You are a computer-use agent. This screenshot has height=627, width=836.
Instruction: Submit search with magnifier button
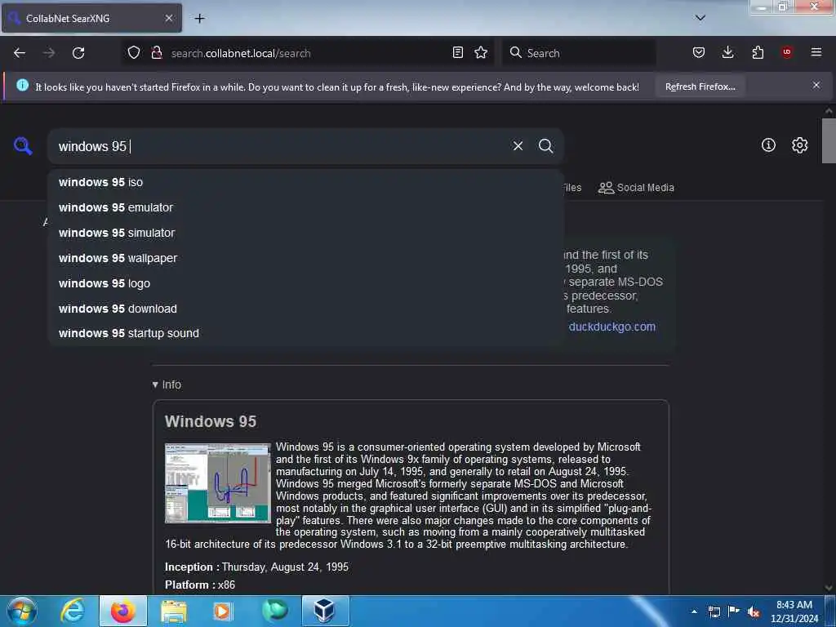(x=545, y=146)
